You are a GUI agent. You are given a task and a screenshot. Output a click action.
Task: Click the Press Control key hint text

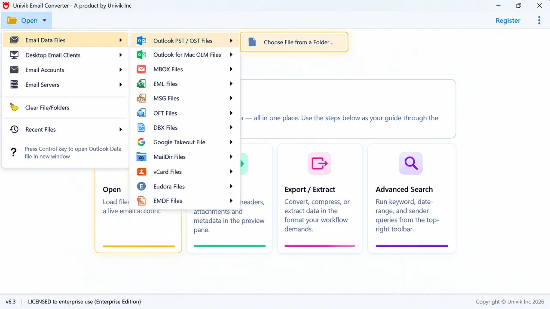(x=73, y=152)
